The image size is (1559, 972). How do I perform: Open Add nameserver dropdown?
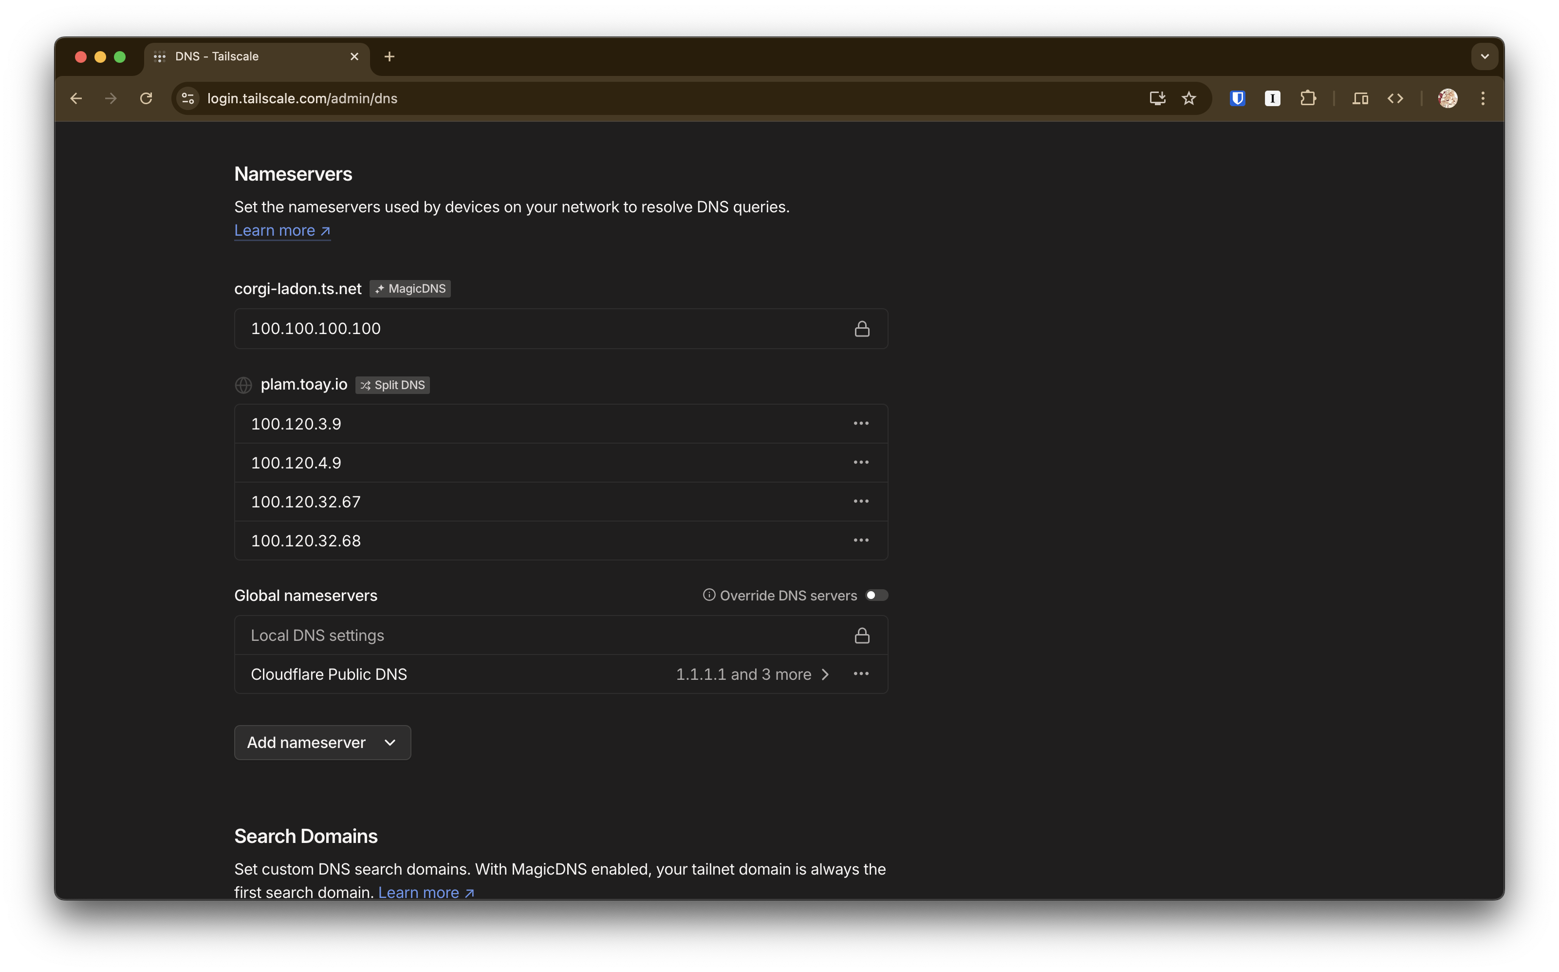pos(322,743)
